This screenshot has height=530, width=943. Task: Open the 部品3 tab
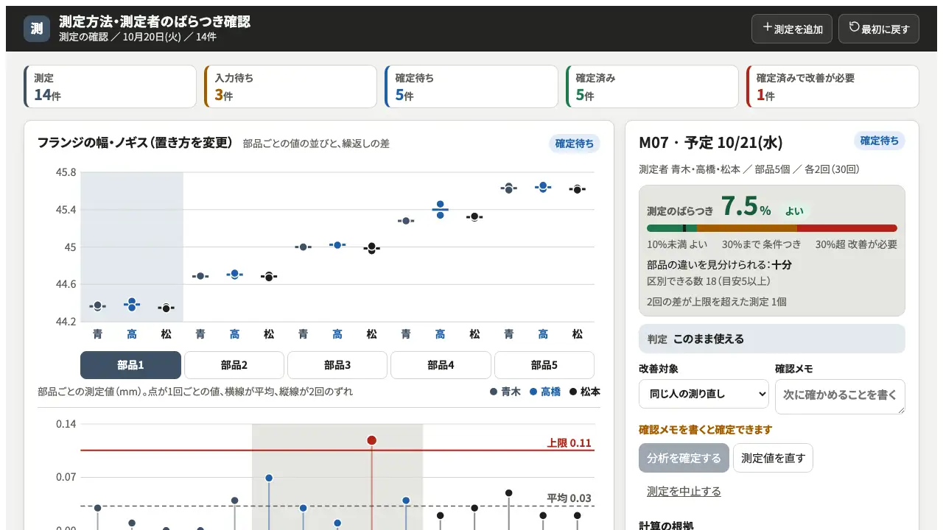click(337, 365)
